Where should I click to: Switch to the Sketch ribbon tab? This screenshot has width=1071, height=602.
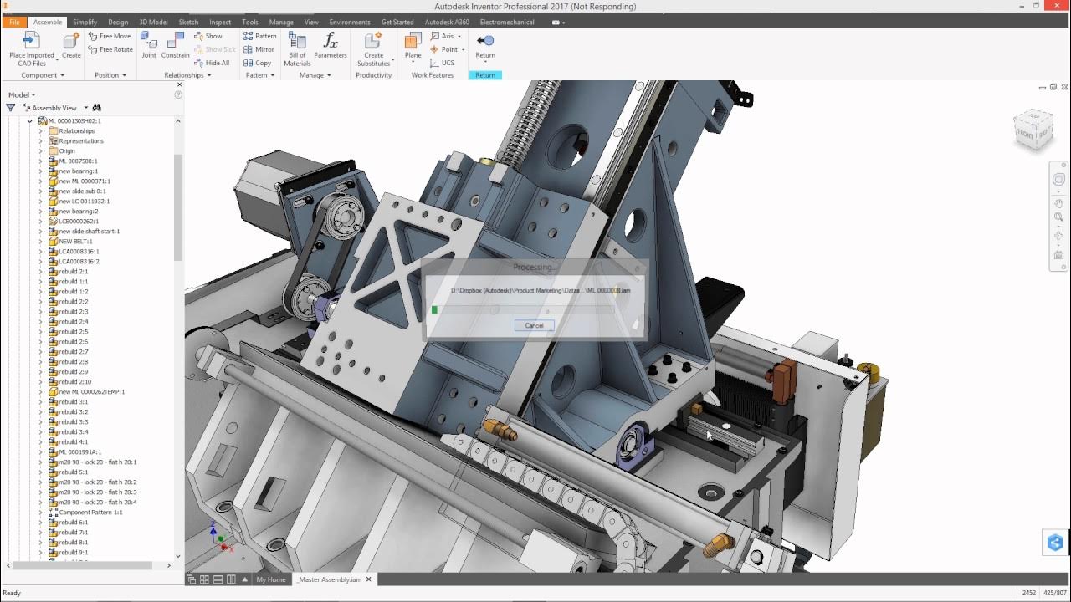(x=188, y=23)
